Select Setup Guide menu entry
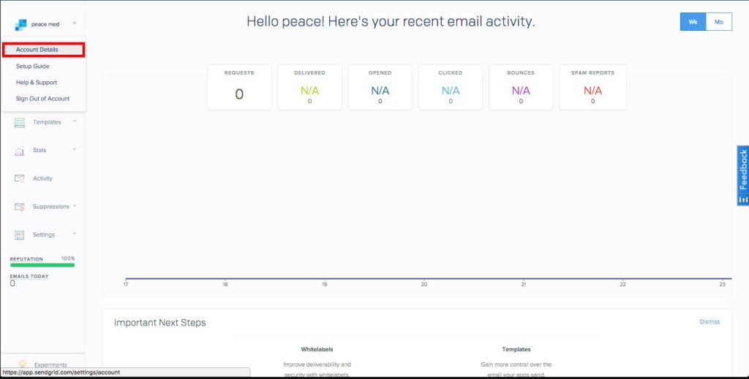The width and height of the screenshot is (749, 379). (x=33, y=67)
